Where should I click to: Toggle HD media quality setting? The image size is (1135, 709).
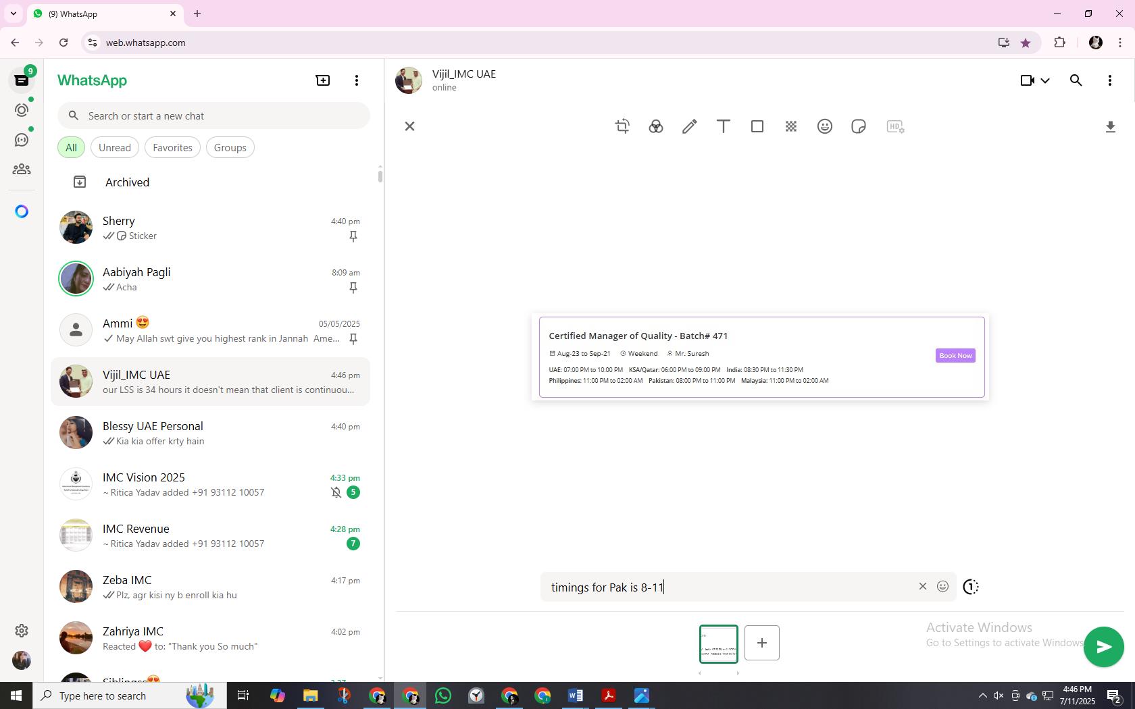click(895, 126)
